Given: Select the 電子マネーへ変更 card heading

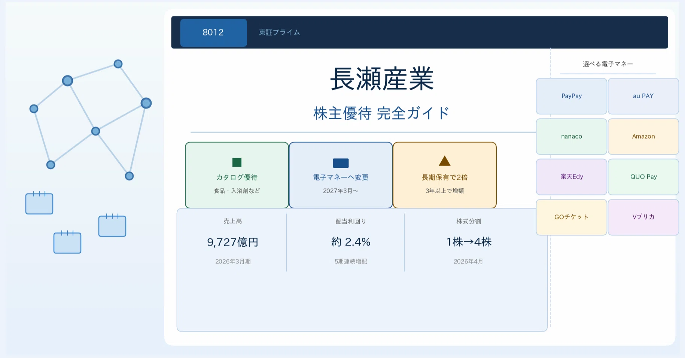Looking at the screenshot, I should 341,177.
